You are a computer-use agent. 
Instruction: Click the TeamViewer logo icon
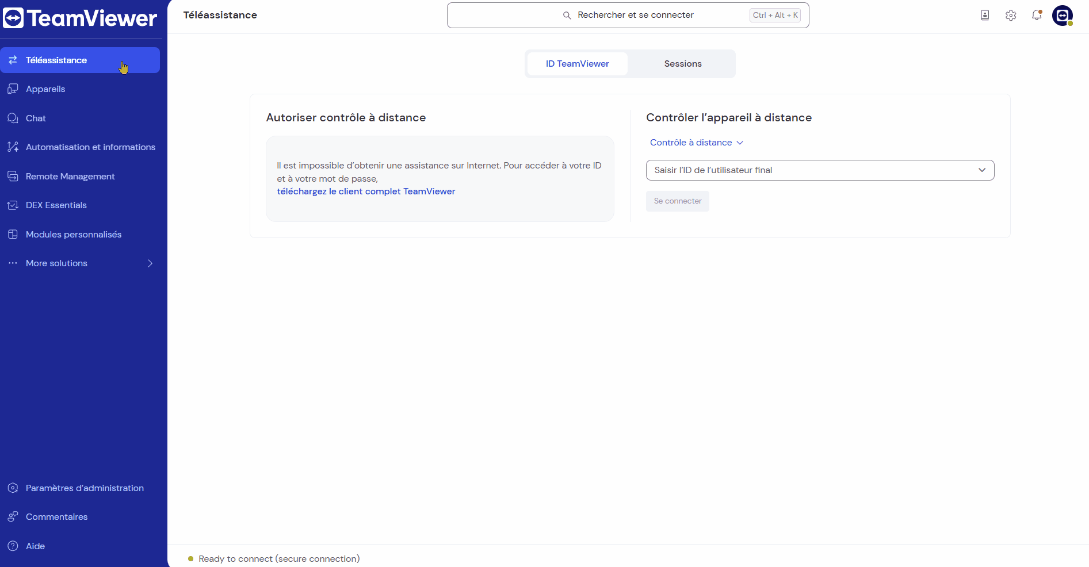(13, 18)
